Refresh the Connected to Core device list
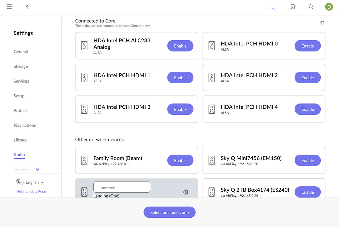This screenshot has height=227, width=339. click(322, 22)
